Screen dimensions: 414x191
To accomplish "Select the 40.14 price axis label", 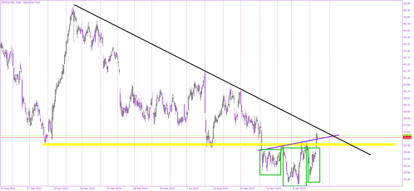I will pos(407,91).
